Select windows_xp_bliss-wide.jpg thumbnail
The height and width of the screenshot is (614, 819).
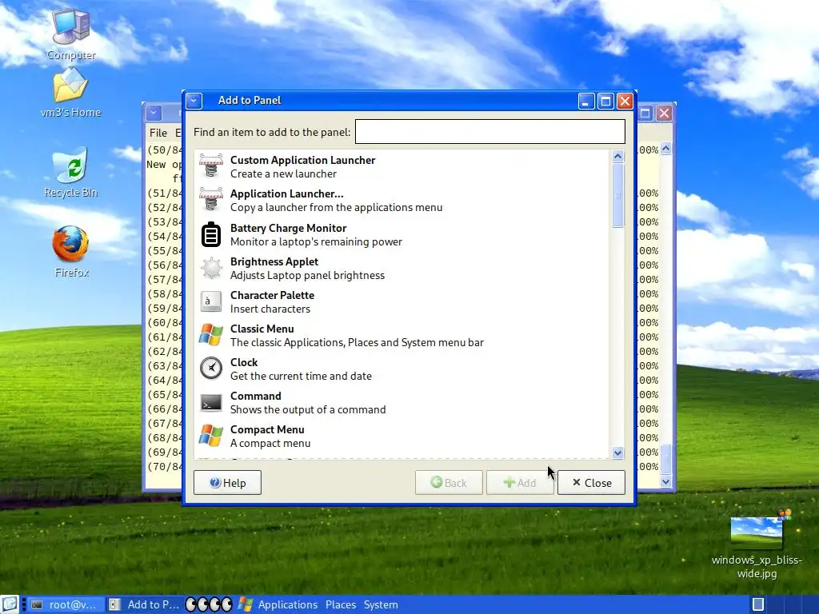[x=757, y=533]
